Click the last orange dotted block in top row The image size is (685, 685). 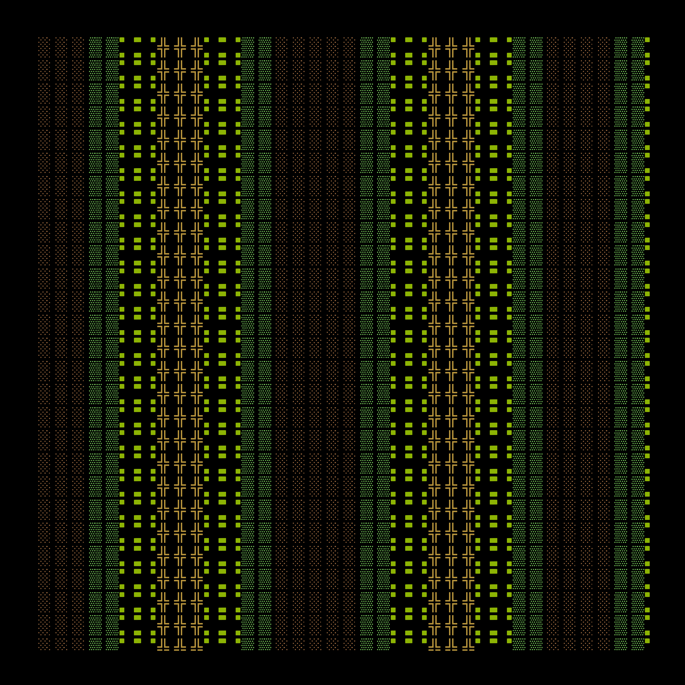point(604,47)
